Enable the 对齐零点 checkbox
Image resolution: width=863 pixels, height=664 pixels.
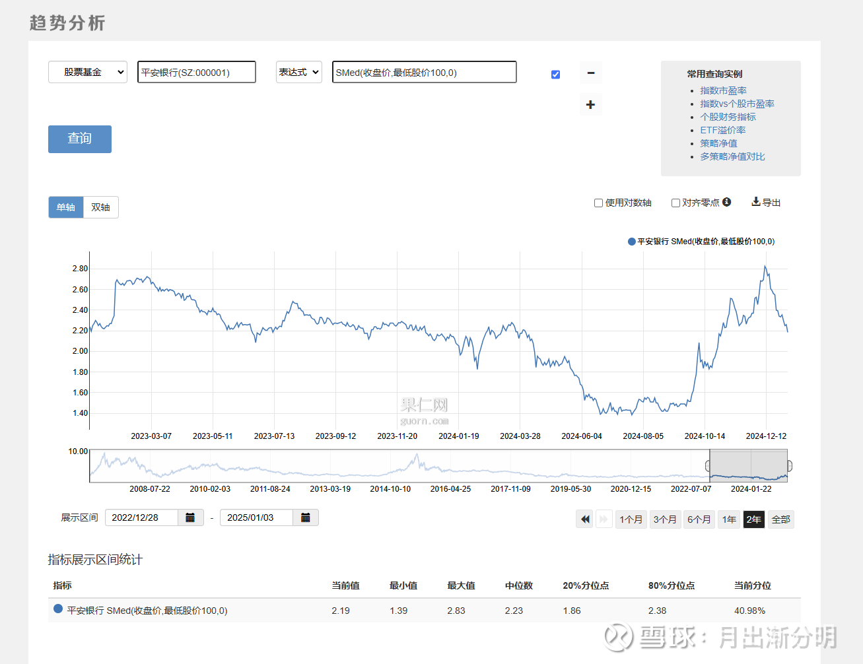[675, 203]
